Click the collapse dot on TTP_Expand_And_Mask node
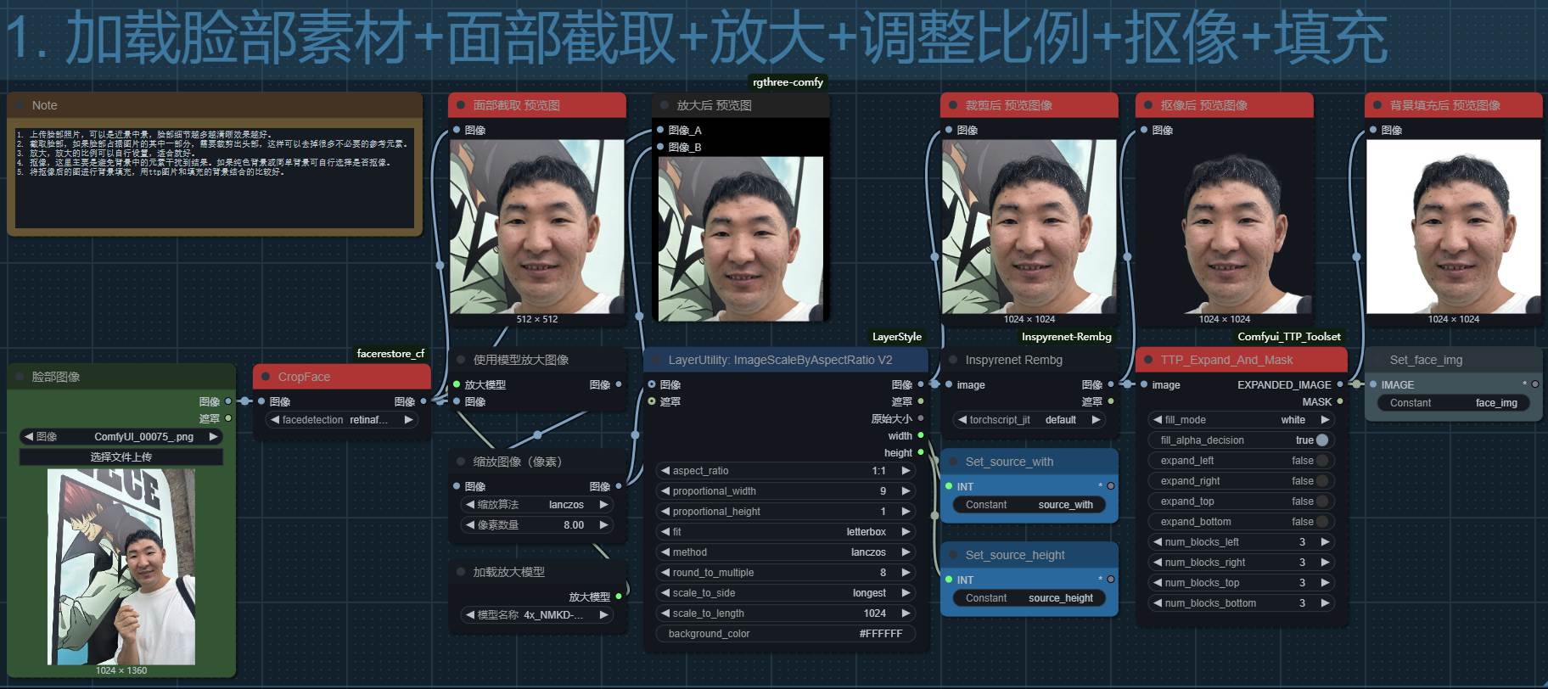Image resolution: width=1548 pixels, height=689 pixels. pyautogui.click(x=1148, y=360)
